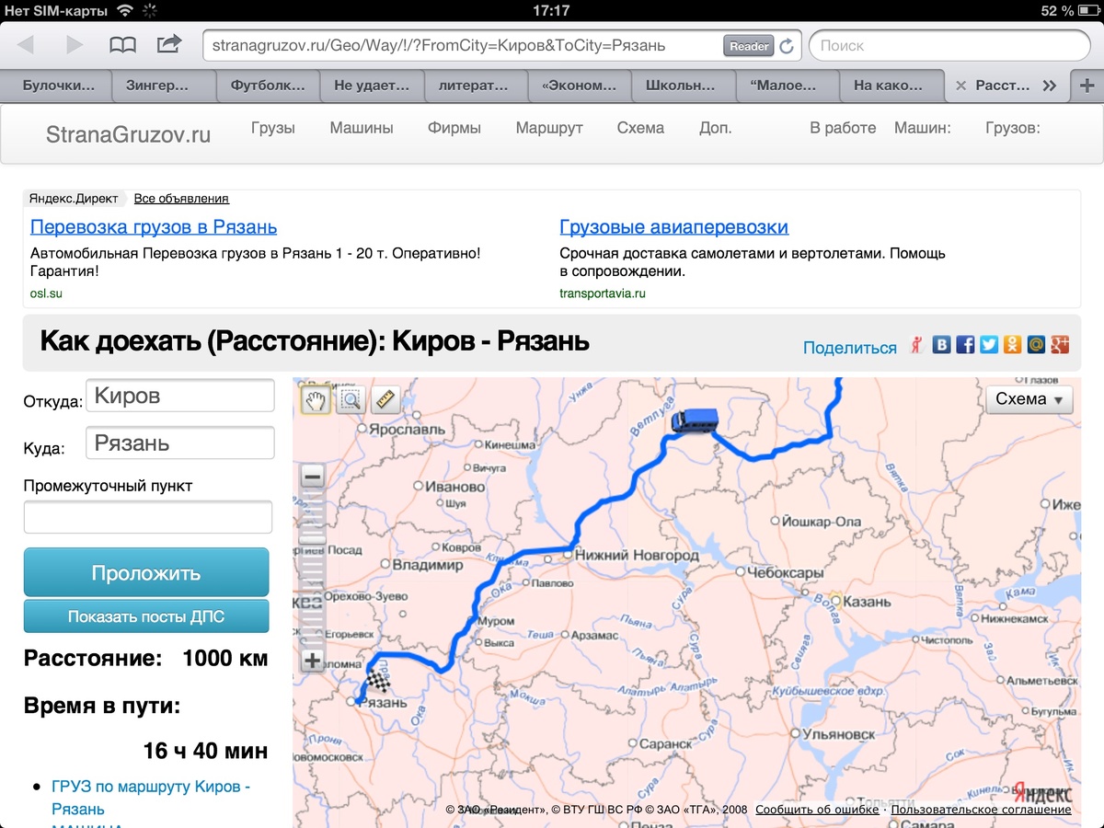Select the magnifier zoom-area map tool
This screenshot has height=828, width=1104.
351,399
